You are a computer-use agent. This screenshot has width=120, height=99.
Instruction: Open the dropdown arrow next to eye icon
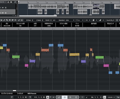click(x=89, y=20)
